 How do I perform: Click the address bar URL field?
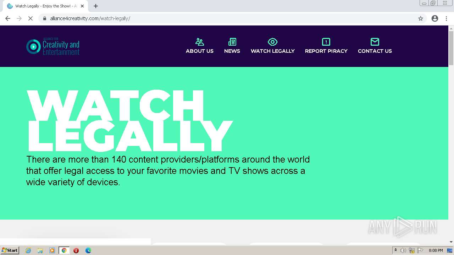(232, 18)
